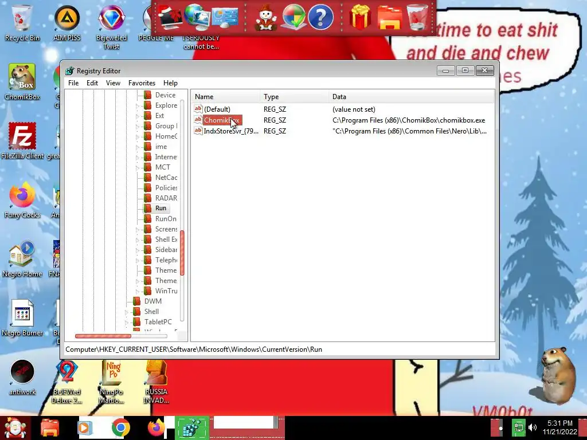Open the Favorites menu
The image size is (587, 440).
click(142, 83)
